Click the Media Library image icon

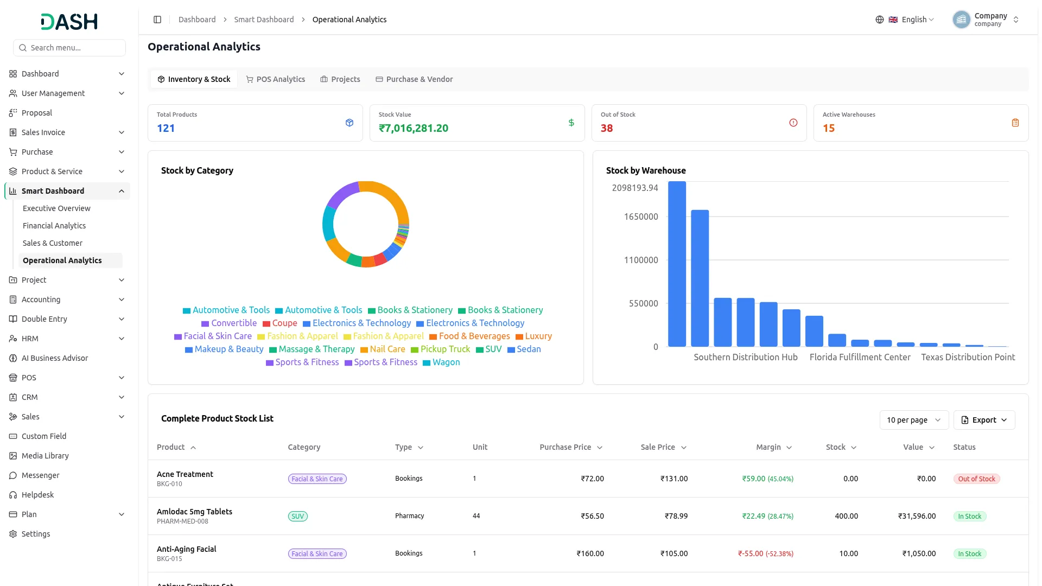[13, 456]
